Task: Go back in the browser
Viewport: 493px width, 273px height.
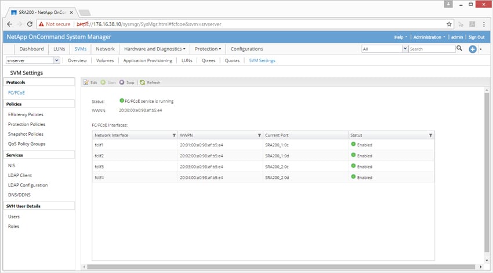Action: click(9, 24)
